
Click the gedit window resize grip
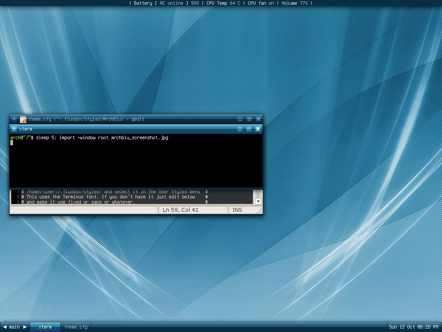tap(259, 211)
